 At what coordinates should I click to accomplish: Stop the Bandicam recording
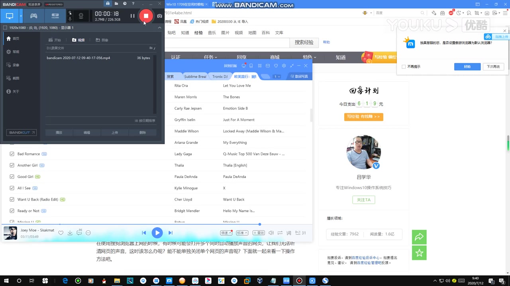tap(146, 16)
